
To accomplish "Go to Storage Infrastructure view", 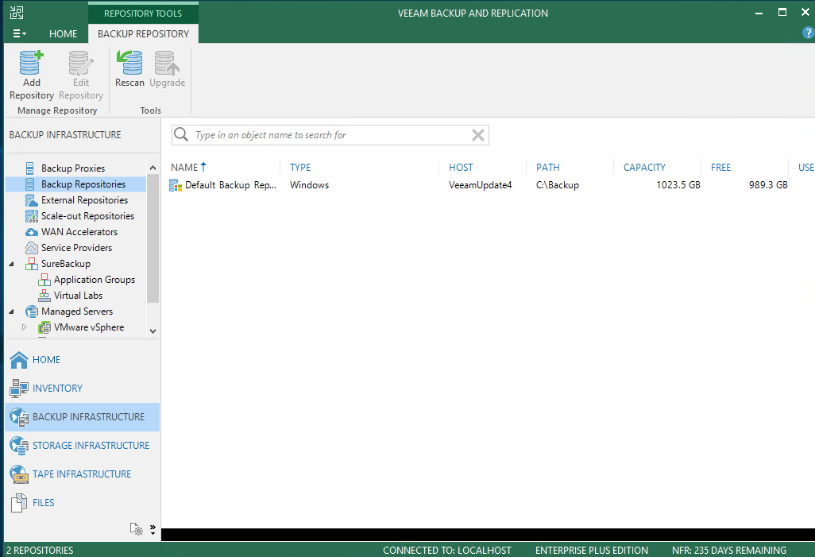I will (91, 446).
